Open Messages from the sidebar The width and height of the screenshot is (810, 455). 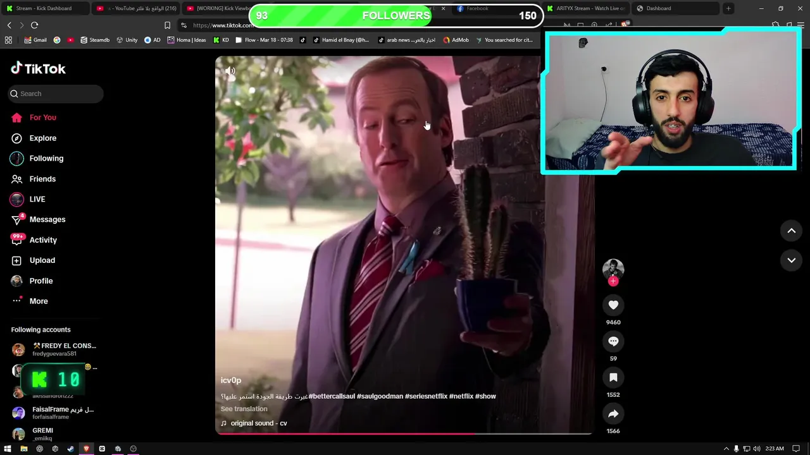click(x=38, y=219)
